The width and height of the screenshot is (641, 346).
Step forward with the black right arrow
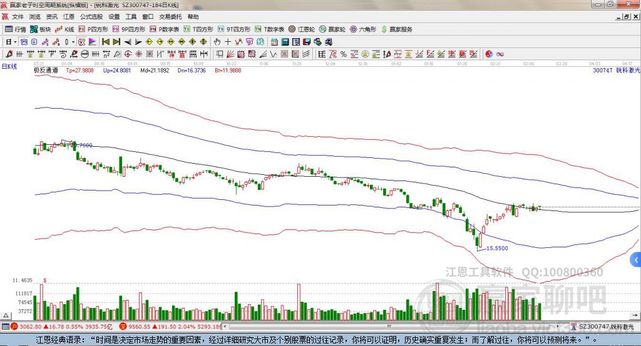[139, 42]
